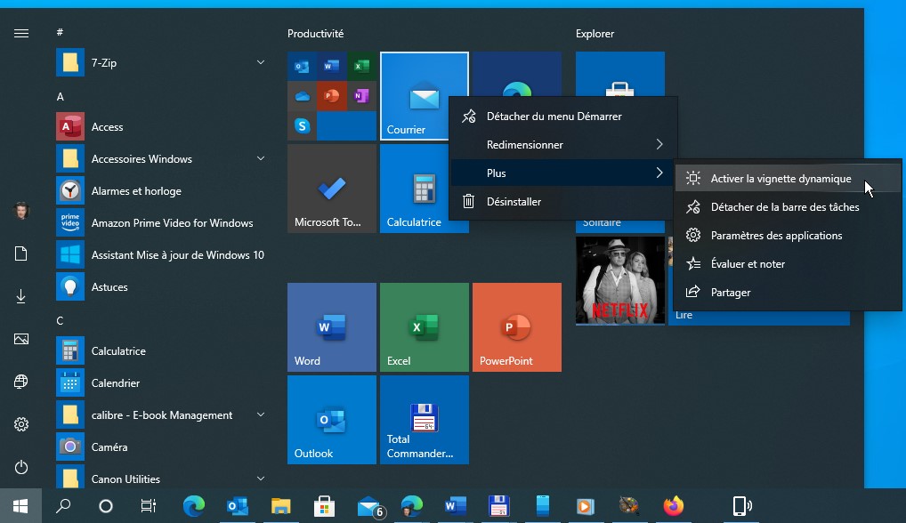Open the Outlook tile
906x523 pixels.
tap(331, 419)
